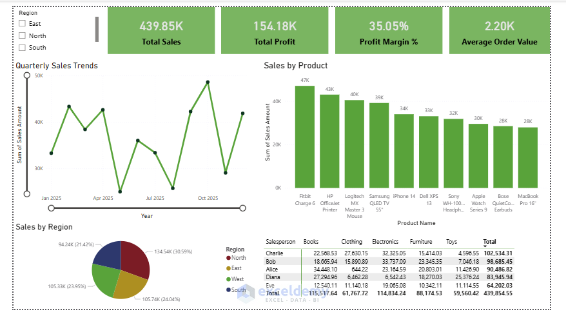Click Alice's Books value 34,448.10

(326, 270)
